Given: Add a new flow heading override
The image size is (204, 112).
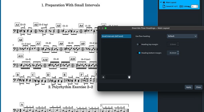Looking at the screenshot, I should (x=103, y=77).
